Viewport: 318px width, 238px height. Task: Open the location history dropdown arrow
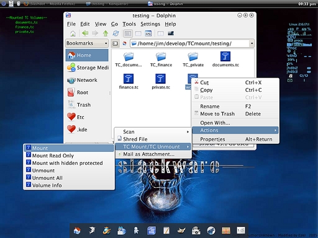(x=252, y=43)
